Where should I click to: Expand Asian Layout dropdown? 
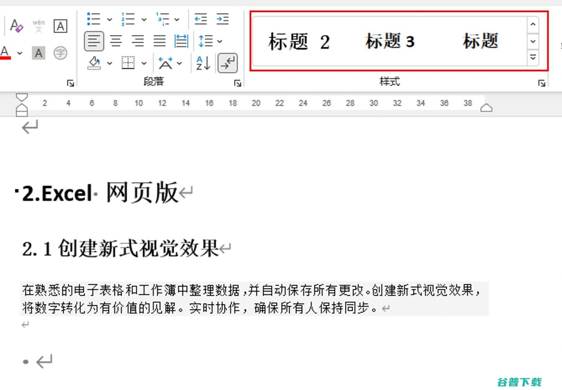point(179,63)
